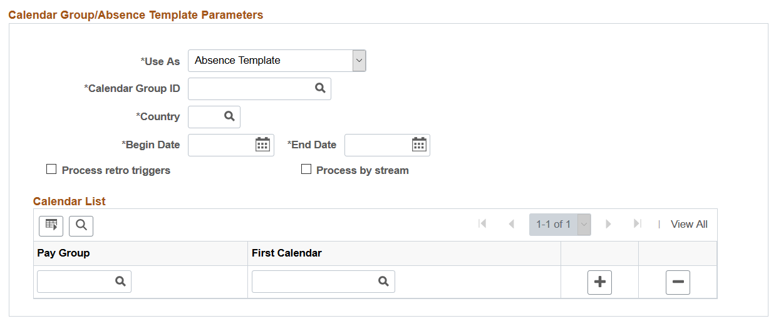
Task: Click the View All link
Action: (x=689, y=224)
